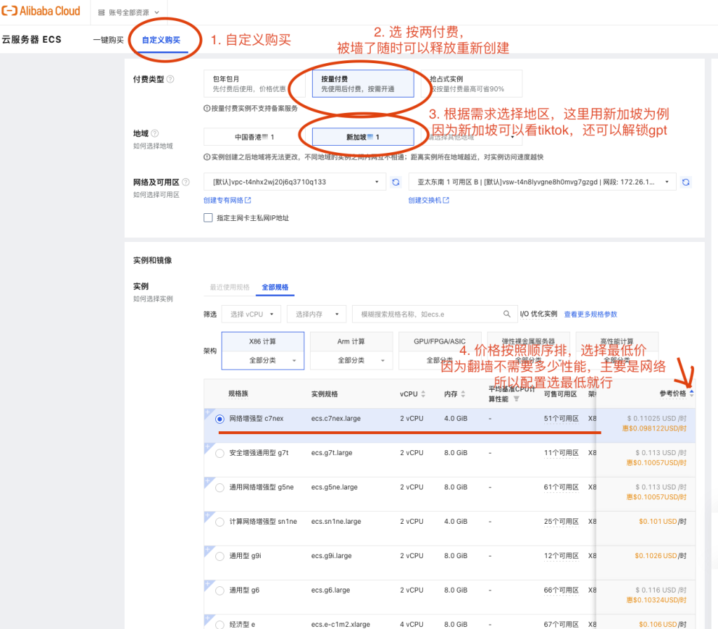
Task: Open the 亚太东南 1 可用区 B vSwitch dropdown
Action: pyautogui.click(x=542, y=182)
